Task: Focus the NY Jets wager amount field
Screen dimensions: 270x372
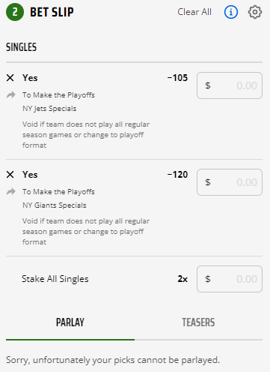Action: pos(230,85)
